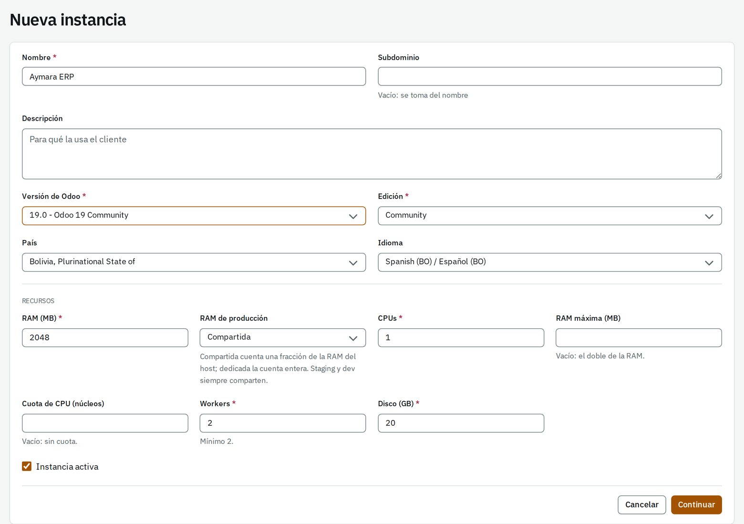Click the Workers input field
744x524 pixels.
[283, 423]
